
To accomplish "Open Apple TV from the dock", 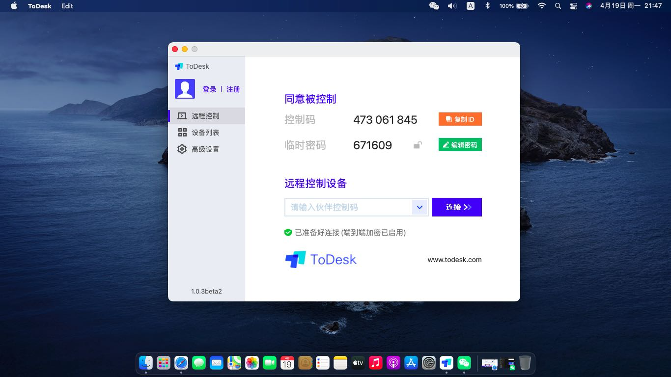I will point(358,363).
